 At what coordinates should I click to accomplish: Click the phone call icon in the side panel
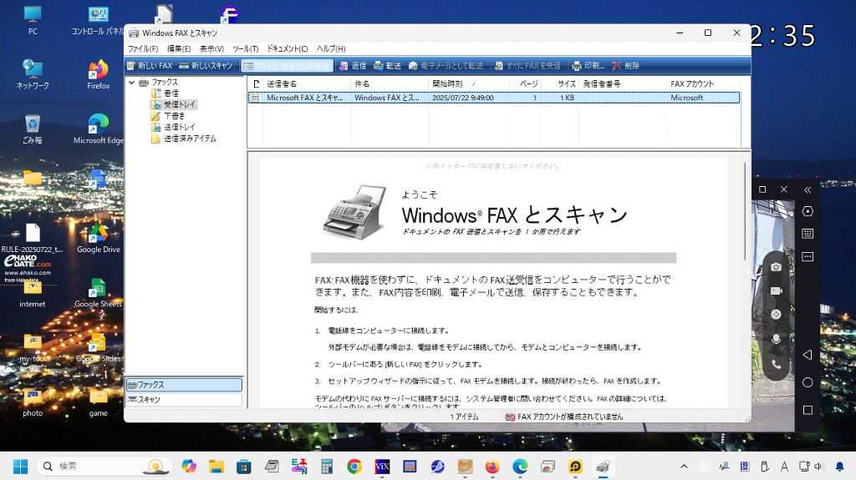click(x=776, y=365)
